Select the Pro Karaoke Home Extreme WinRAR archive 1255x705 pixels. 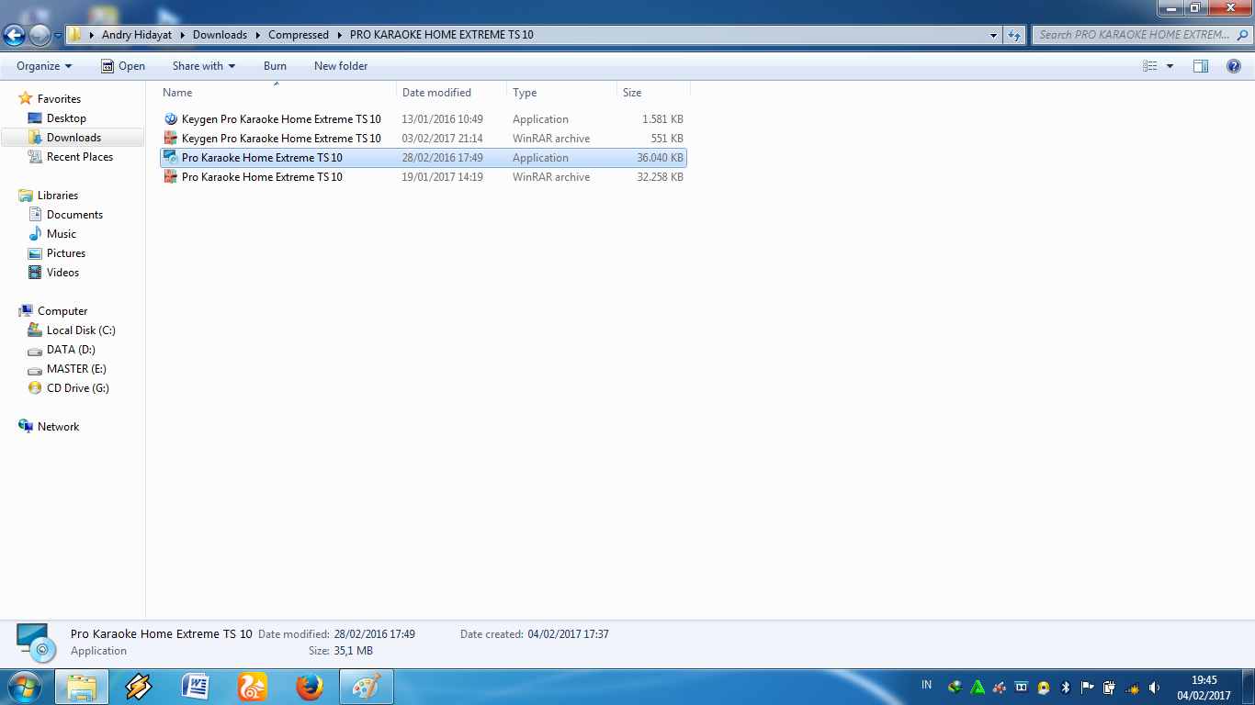[x=424, y=177]
